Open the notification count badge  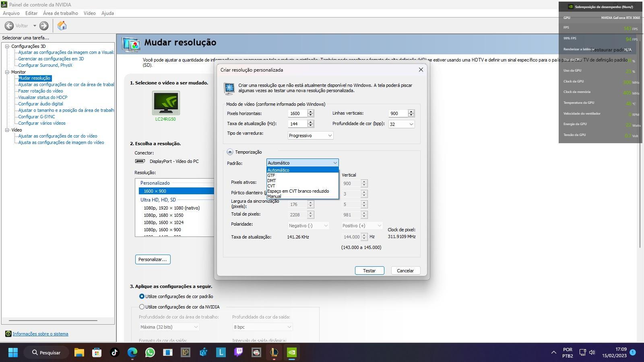[x=633, y=352]
